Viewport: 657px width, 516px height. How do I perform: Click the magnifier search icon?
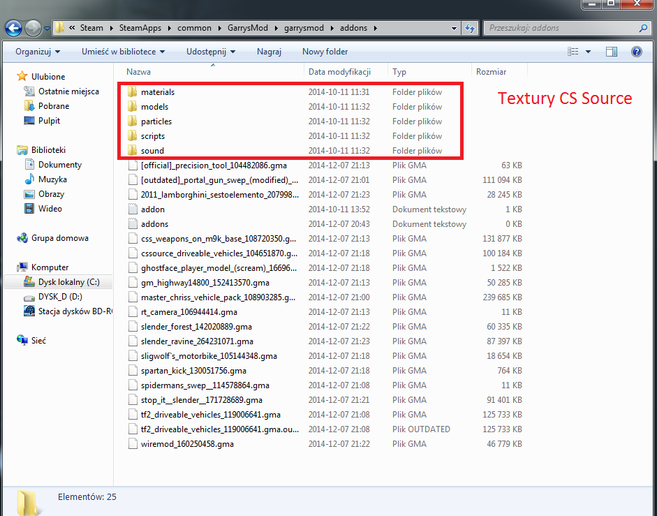643,28
